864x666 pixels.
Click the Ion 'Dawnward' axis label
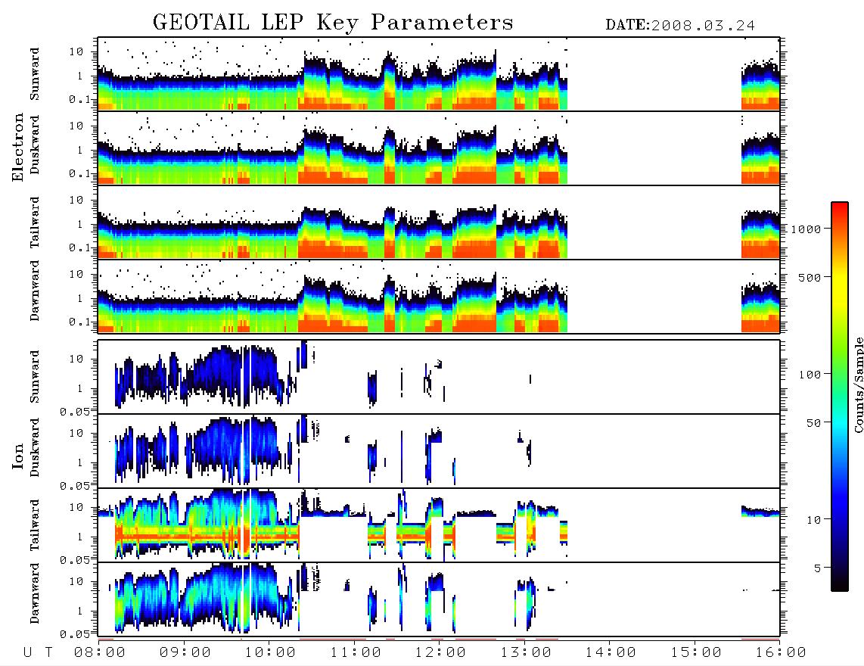point(35,593)
